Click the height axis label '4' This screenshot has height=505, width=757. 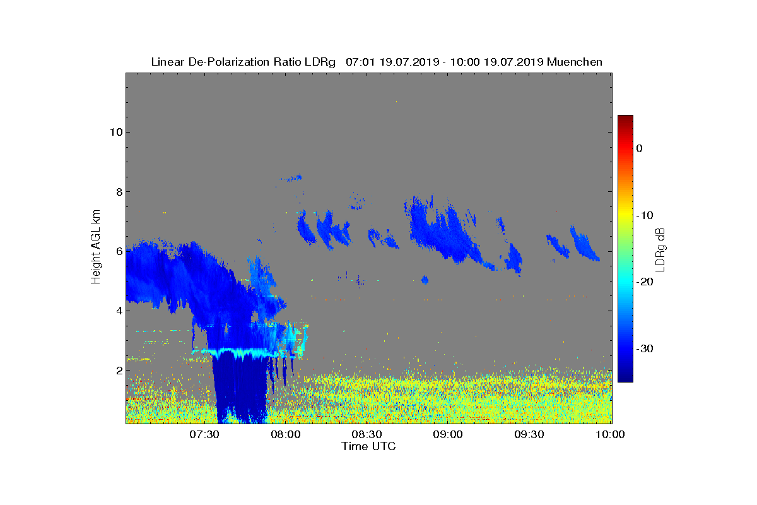(x=118, y=311)
